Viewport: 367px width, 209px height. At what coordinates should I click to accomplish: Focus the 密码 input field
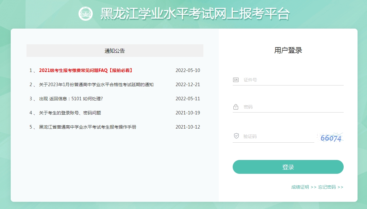288,107
